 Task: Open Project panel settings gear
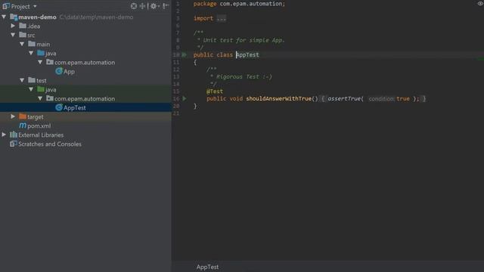tap(154, 6)
